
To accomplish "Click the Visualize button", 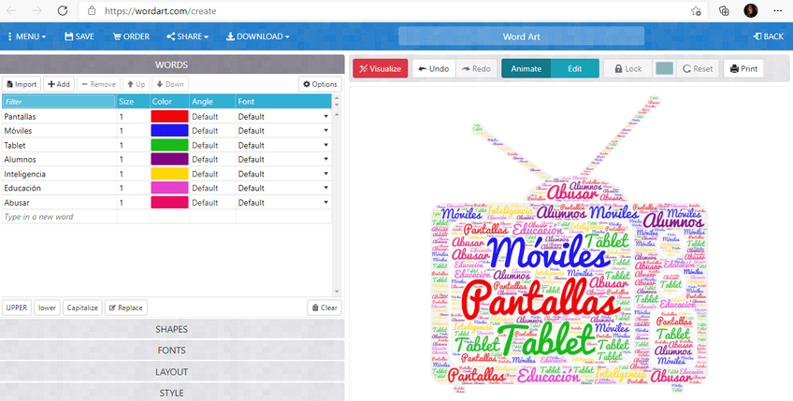I will click(379, 69).
